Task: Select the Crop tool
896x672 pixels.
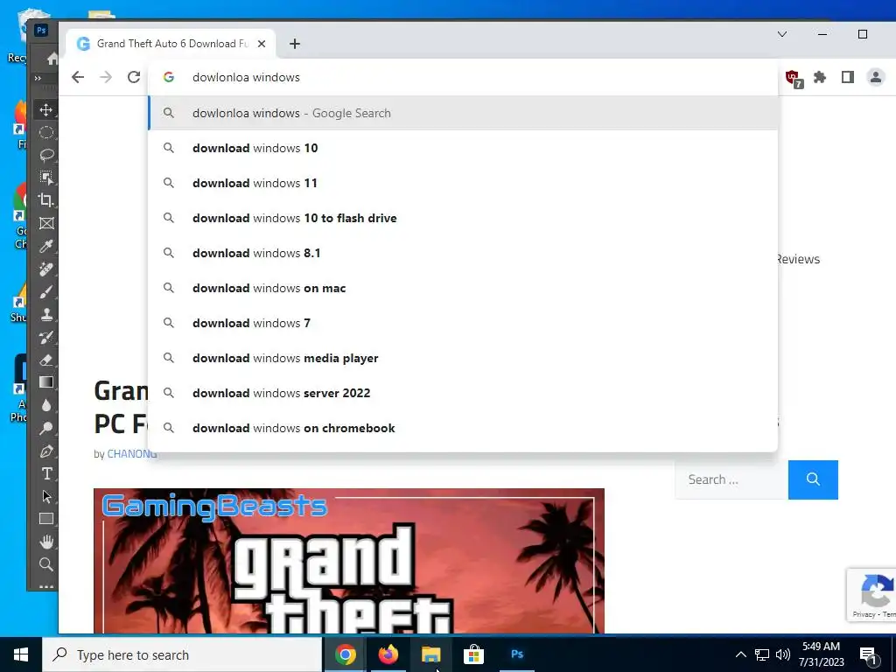Action: [46, 200]
